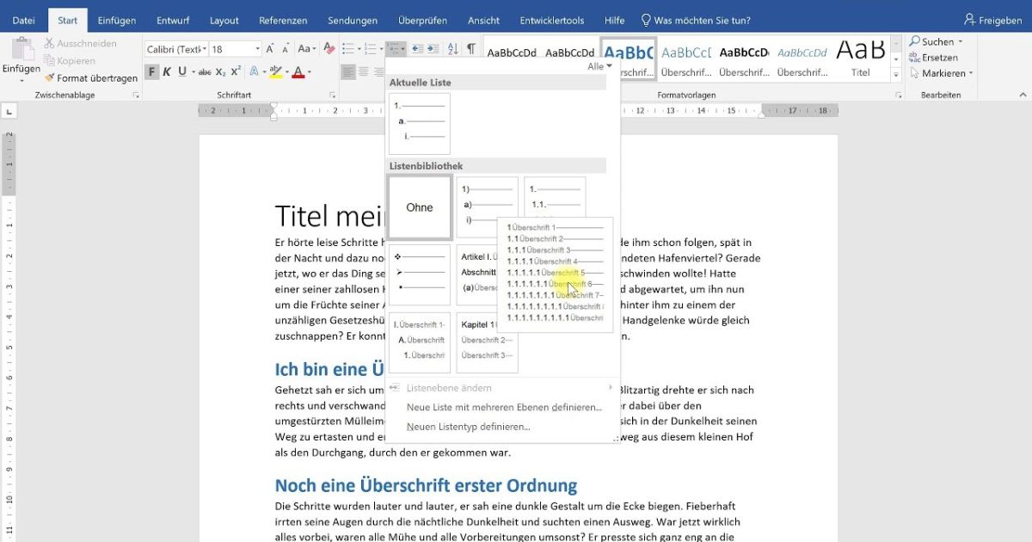Switch to the Einfügen ribbon tab
This screenshot has height=542, width=1032.
[116, 20]
